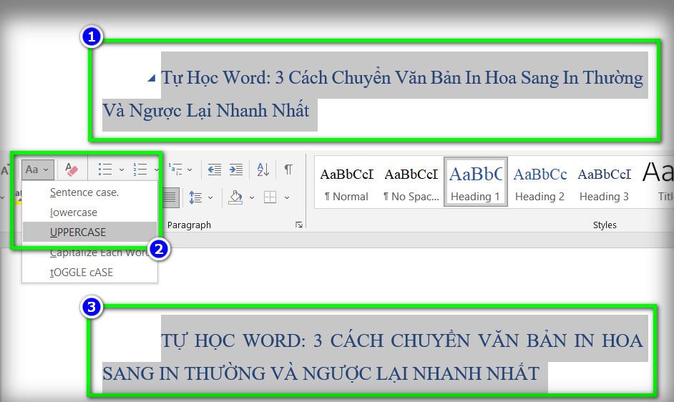Choose Sentence case. from the menu
The width and height of the screenshot is (674, 402).
[89, 192]
